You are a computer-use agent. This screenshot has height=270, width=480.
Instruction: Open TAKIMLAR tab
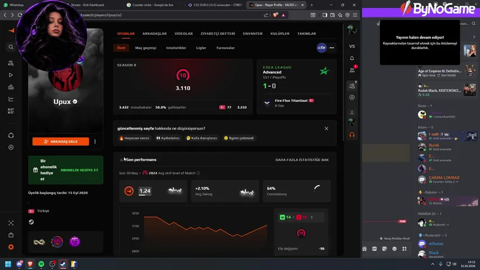(307, 34)
